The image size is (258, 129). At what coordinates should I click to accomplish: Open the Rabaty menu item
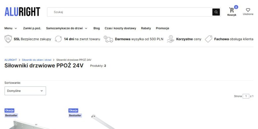[146, 28]
